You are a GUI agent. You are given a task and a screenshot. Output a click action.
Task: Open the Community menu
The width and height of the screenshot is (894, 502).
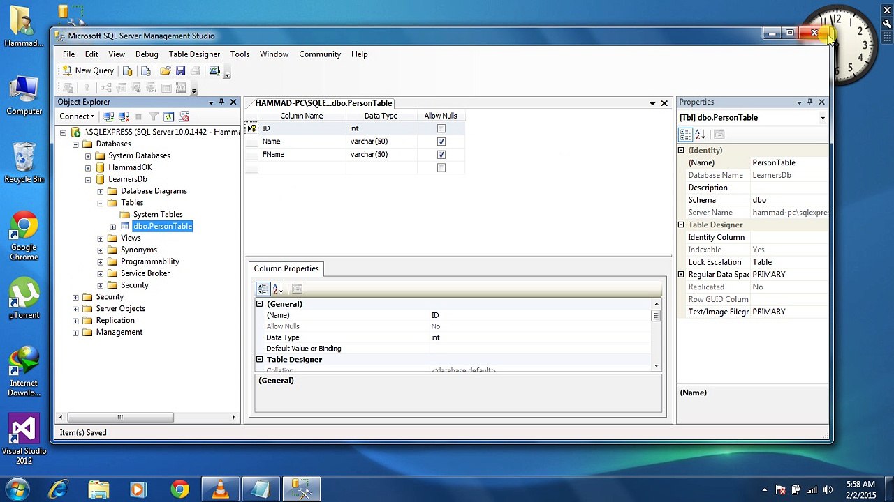(320, 54)
